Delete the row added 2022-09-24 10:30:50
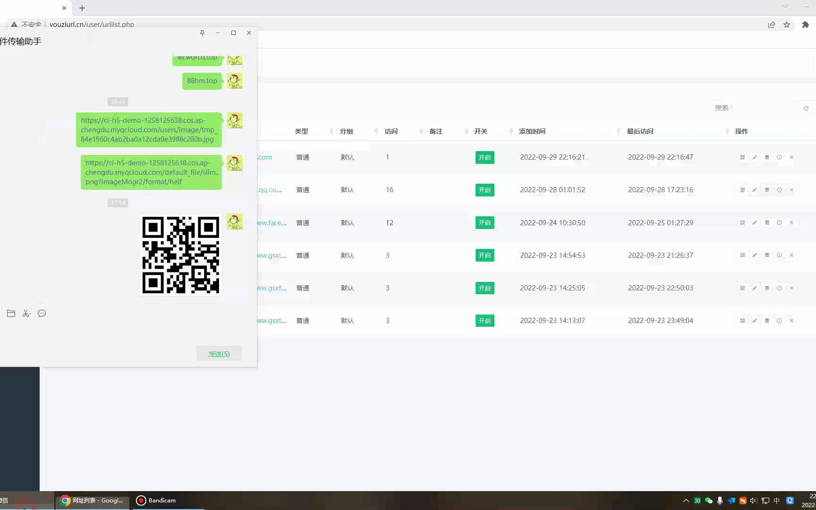The width and height of the screenshot is (816, 510). click(791, 222)
